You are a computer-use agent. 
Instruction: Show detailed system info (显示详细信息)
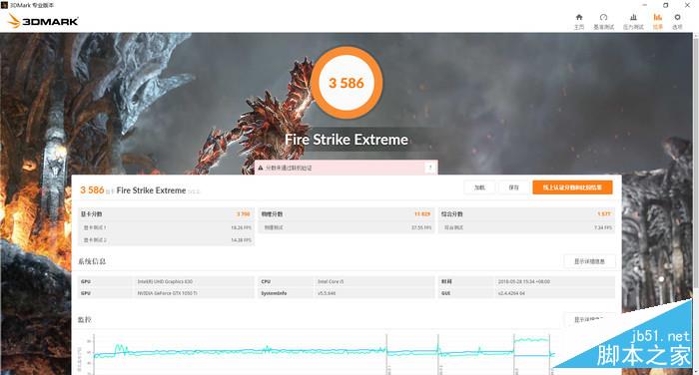(x=589, y=261)
